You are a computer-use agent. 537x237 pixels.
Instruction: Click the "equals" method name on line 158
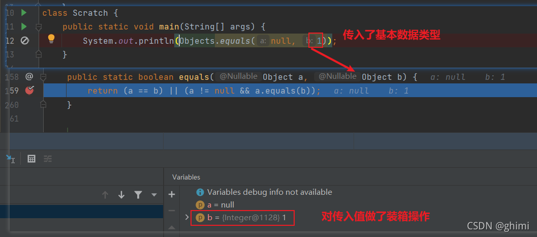194,77
